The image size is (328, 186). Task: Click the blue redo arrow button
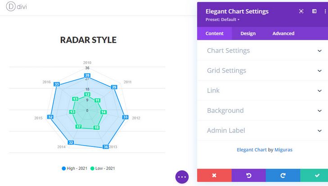click(x=283, y=175)
